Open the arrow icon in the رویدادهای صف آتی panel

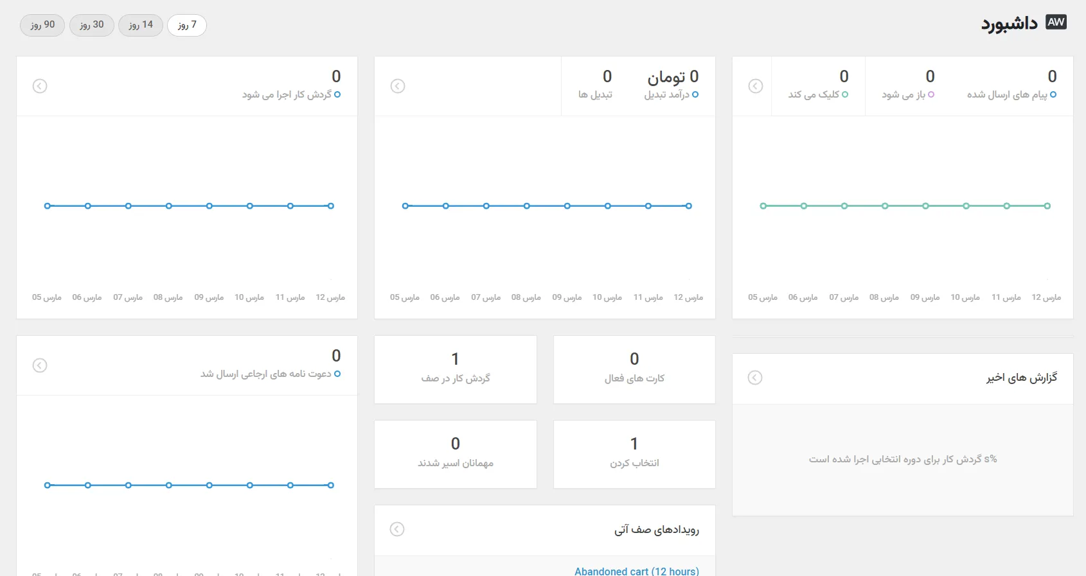point(397,529)
